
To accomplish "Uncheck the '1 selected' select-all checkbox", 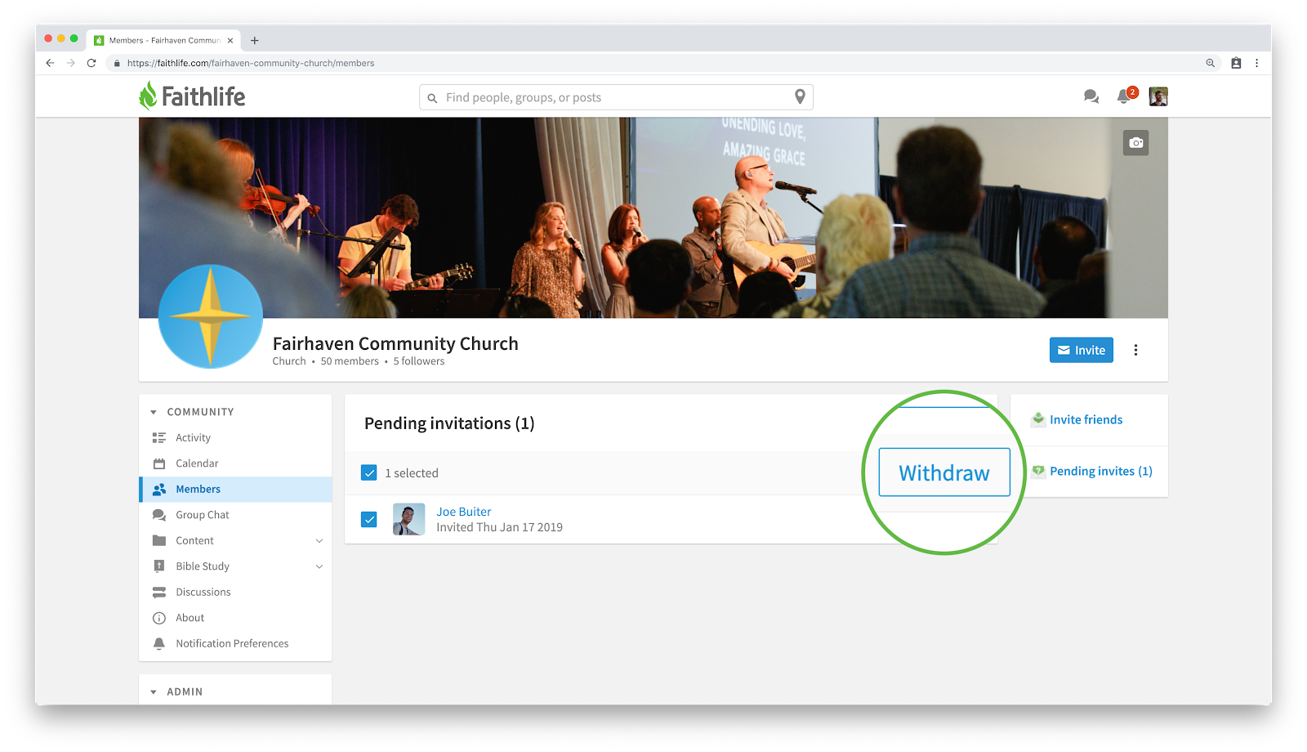I will (x=369, y=472).
